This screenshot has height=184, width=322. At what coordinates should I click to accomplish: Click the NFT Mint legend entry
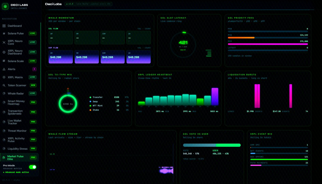click(109, 106)
